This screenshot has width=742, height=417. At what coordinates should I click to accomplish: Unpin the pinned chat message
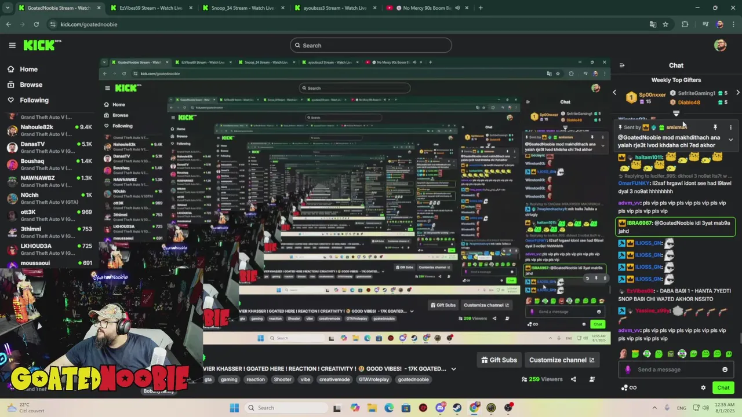pos(715,127)
